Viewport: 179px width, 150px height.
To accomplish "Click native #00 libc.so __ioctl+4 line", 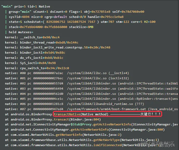I will (x=67, y=73).
